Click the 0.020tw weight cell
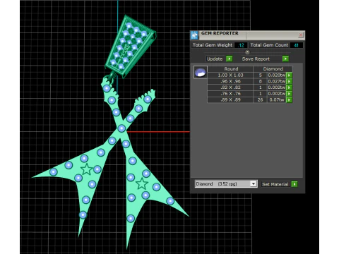Screen dimensions: 339x254 point(277,75)
